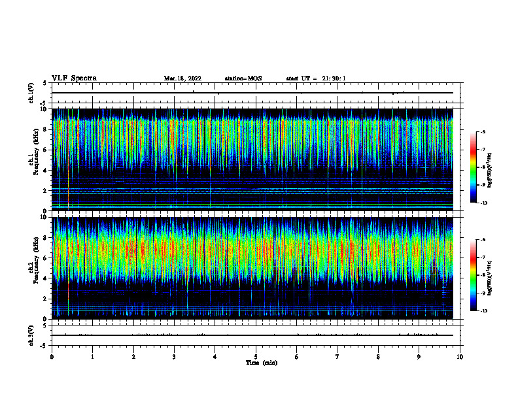This screenshot has width=518, height=400.
Task: Click the ch.1 spectrogram color scale bar
Action: pyautogui.click(x=473, y=167)
